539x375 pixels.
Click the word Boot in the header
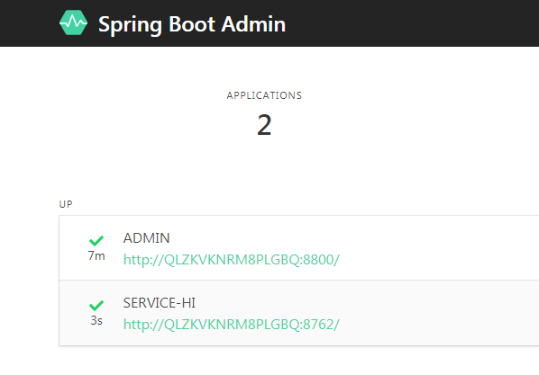click(192, 24)
